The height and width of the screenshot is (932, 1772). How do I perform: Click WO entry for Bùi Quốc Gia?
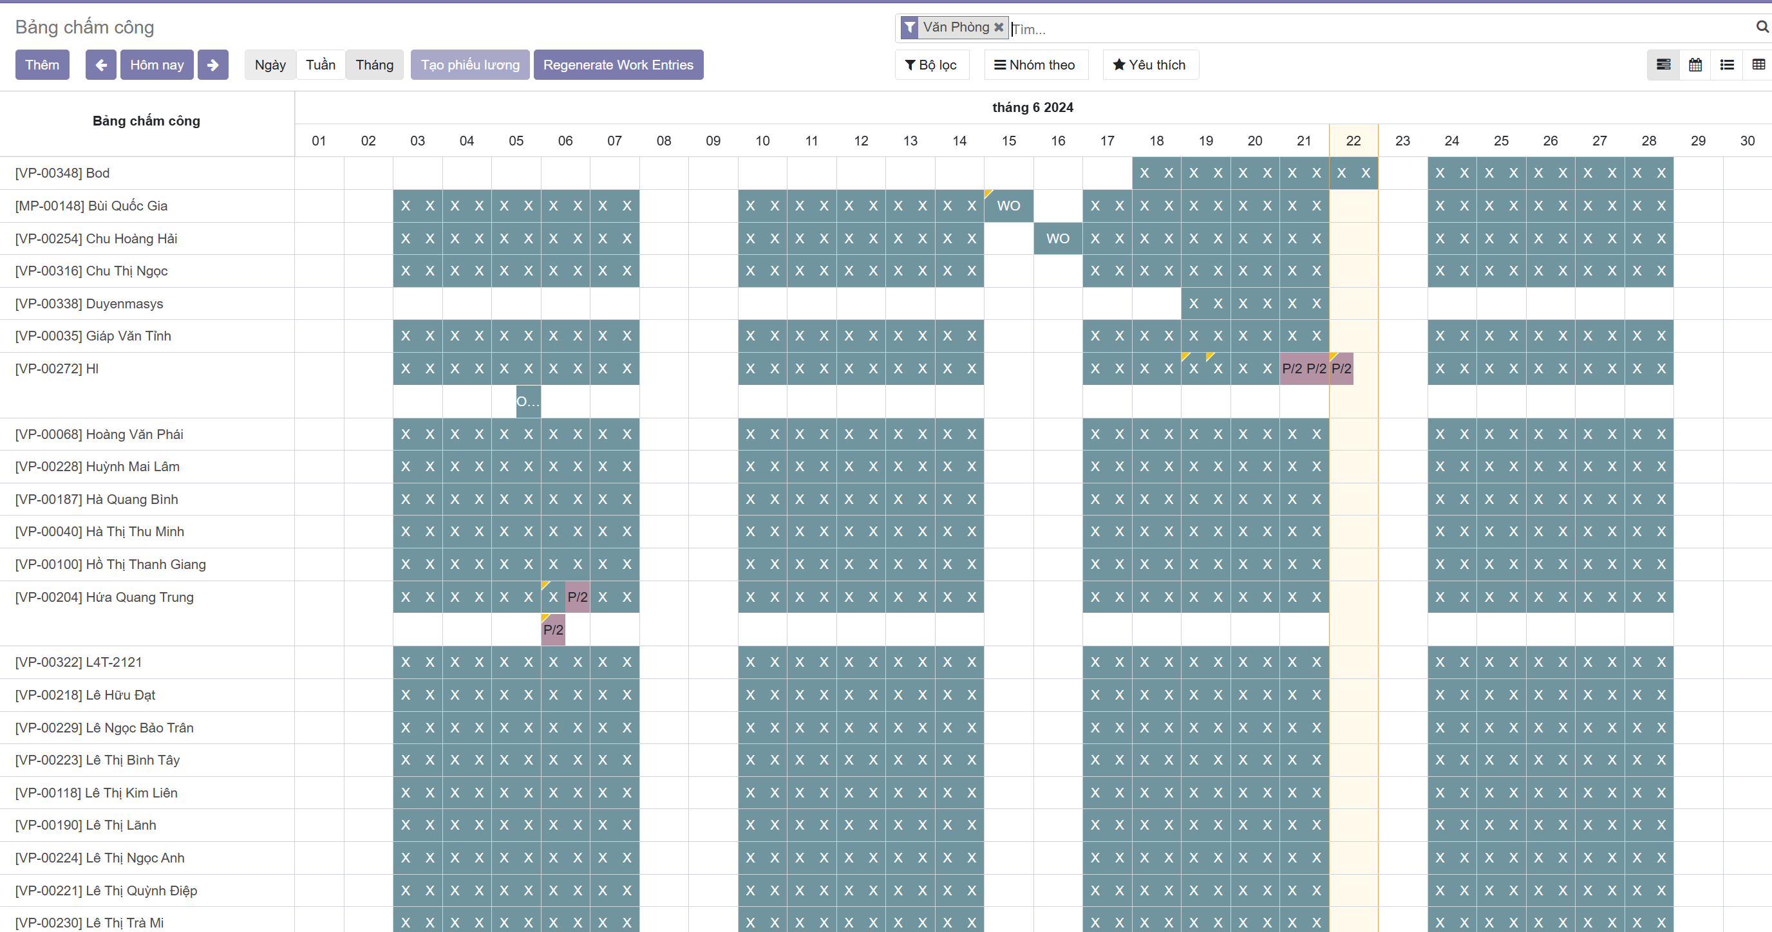pos(1008,206)
